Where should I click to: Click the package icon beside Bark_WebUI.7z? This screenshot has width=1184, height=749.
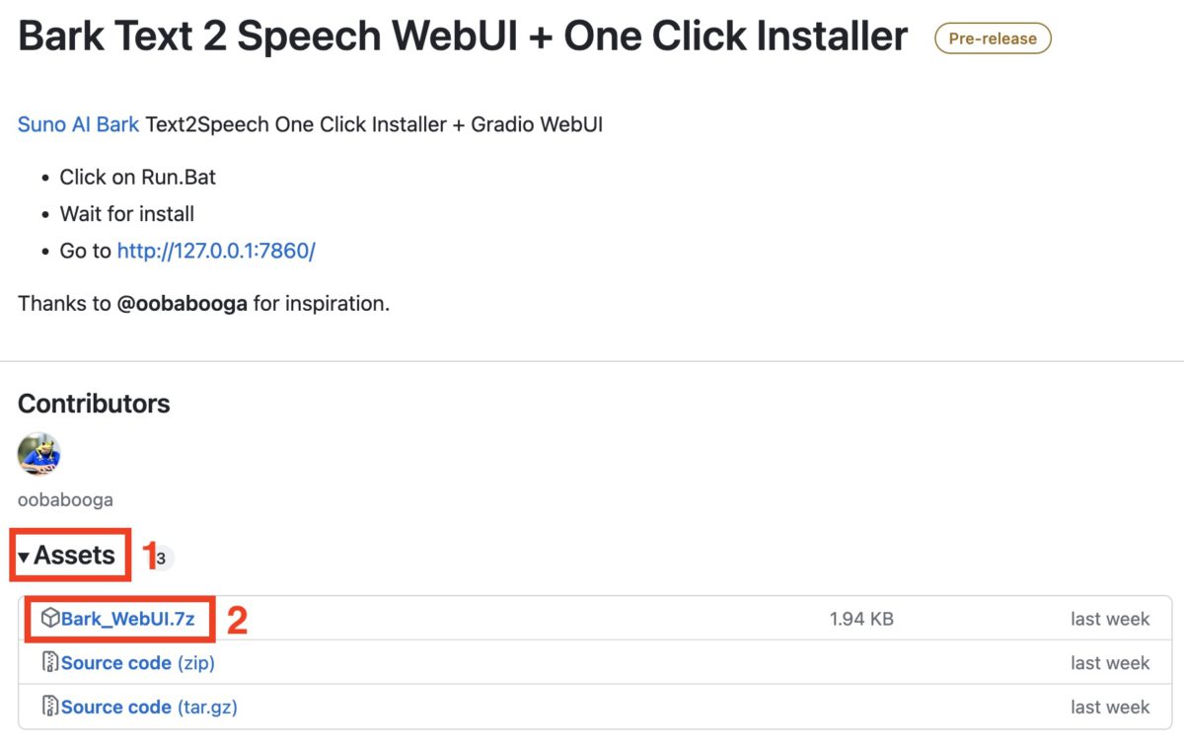pos(50,619)
